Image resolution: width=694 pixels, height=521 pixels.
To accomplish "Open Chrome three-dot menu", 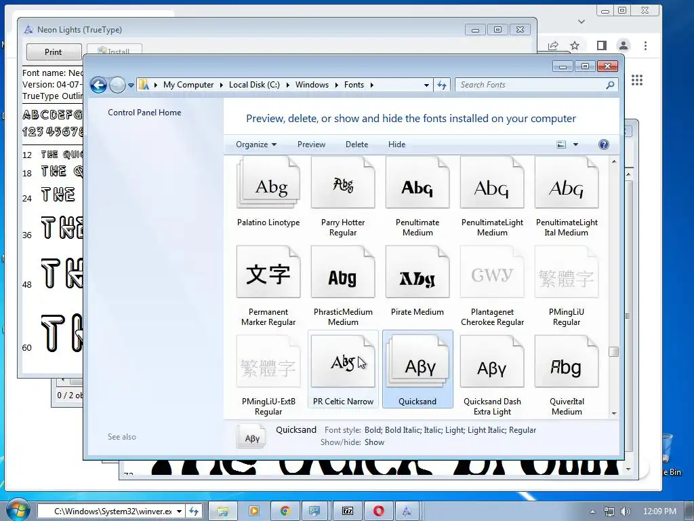I will [645, 45].
